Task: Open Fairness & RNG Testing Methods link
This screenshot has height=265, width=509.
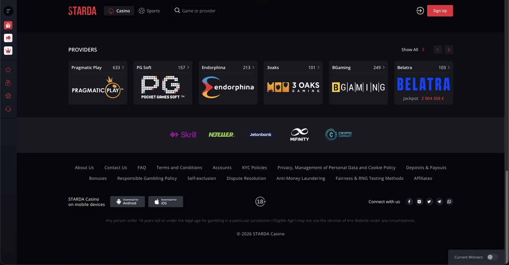Action: click(369, 179)
